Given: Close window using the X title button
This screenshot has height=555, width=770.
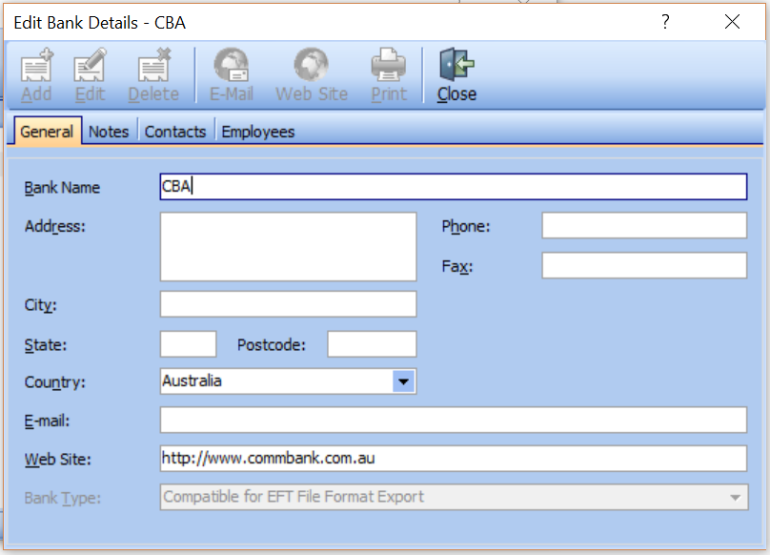Looking at the screenshot, I should (x=732, y=22).
